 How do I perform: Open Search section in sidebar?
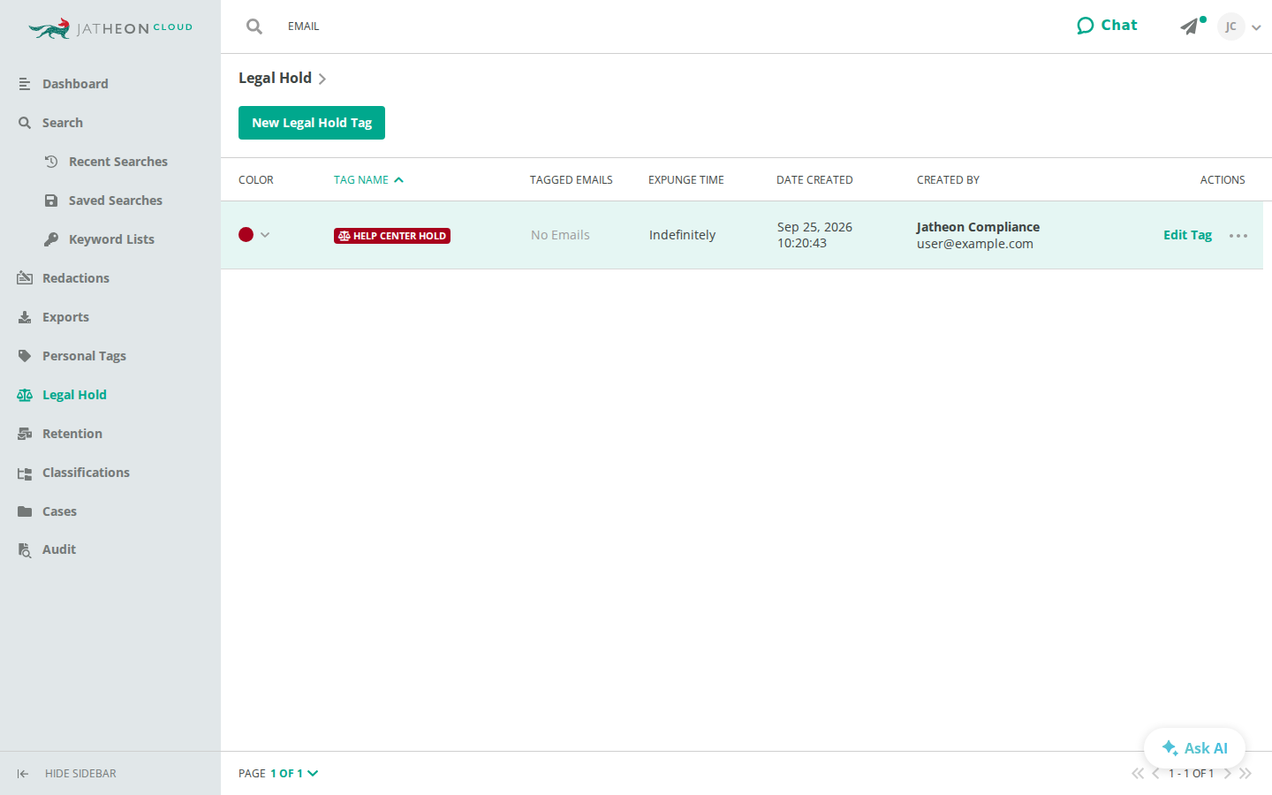[63, 123]
